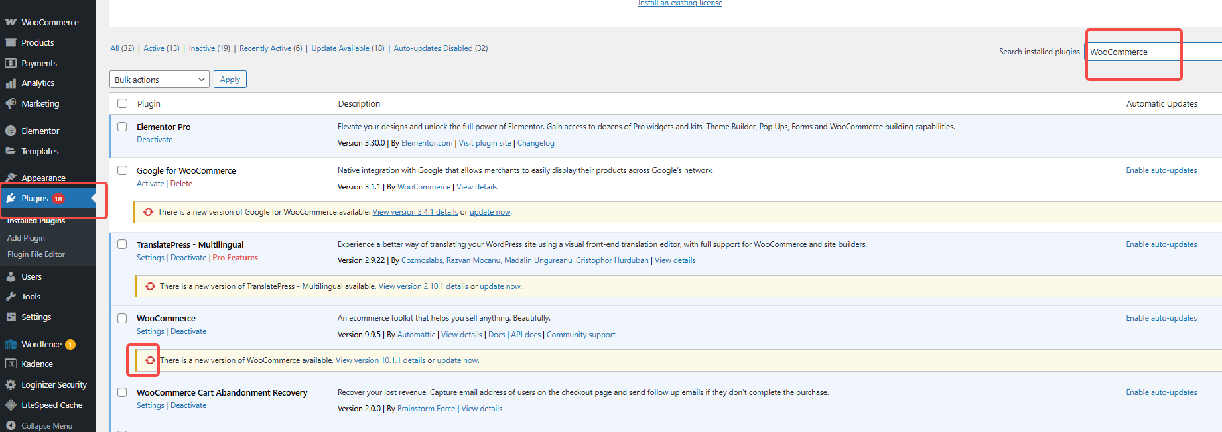
Task: Check the Elementor Pro plugin checkbox
Action: [x=122, y=127]
